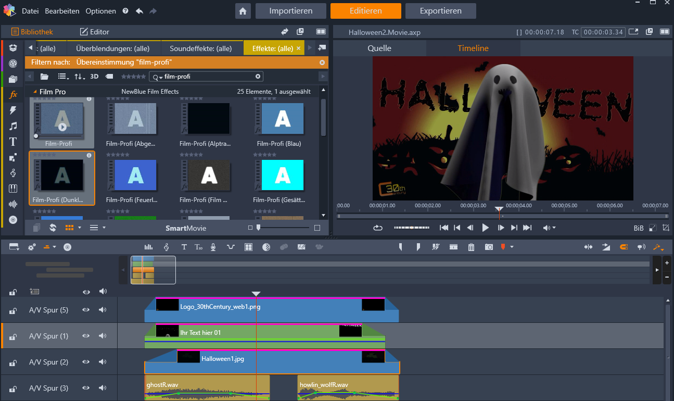Open the Titles (T) library category
674x401 pixels.
pyautogui.click(x=13, y=142)
